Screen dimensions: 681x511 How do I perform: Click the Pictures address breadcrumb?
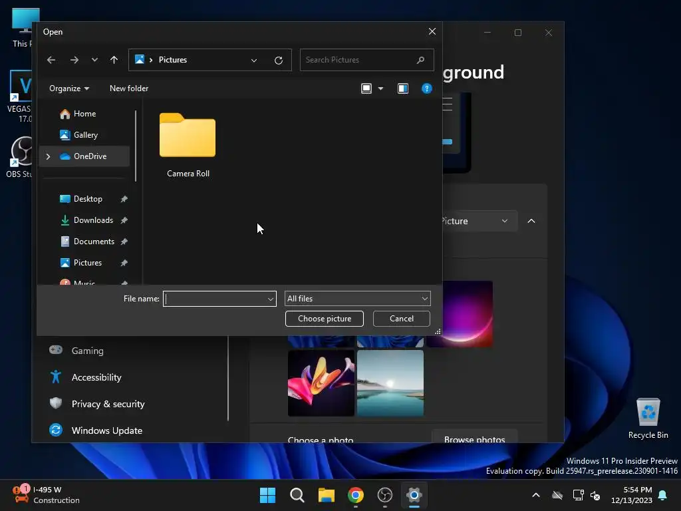point(172,60)
